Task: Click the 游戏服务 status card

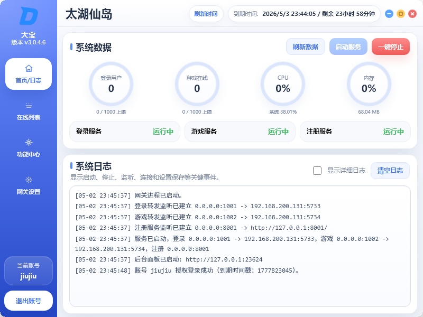Action: 240,132
